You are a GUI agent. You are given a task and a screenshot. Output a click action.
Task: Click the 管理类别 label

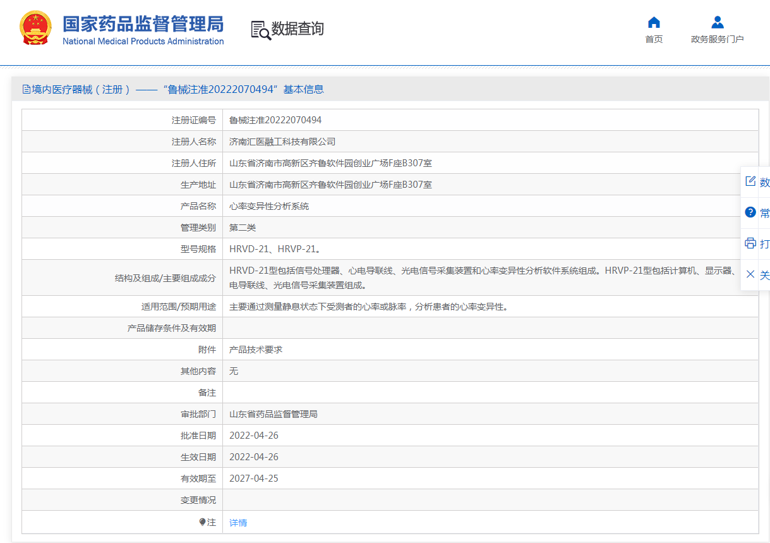(198, 228)
